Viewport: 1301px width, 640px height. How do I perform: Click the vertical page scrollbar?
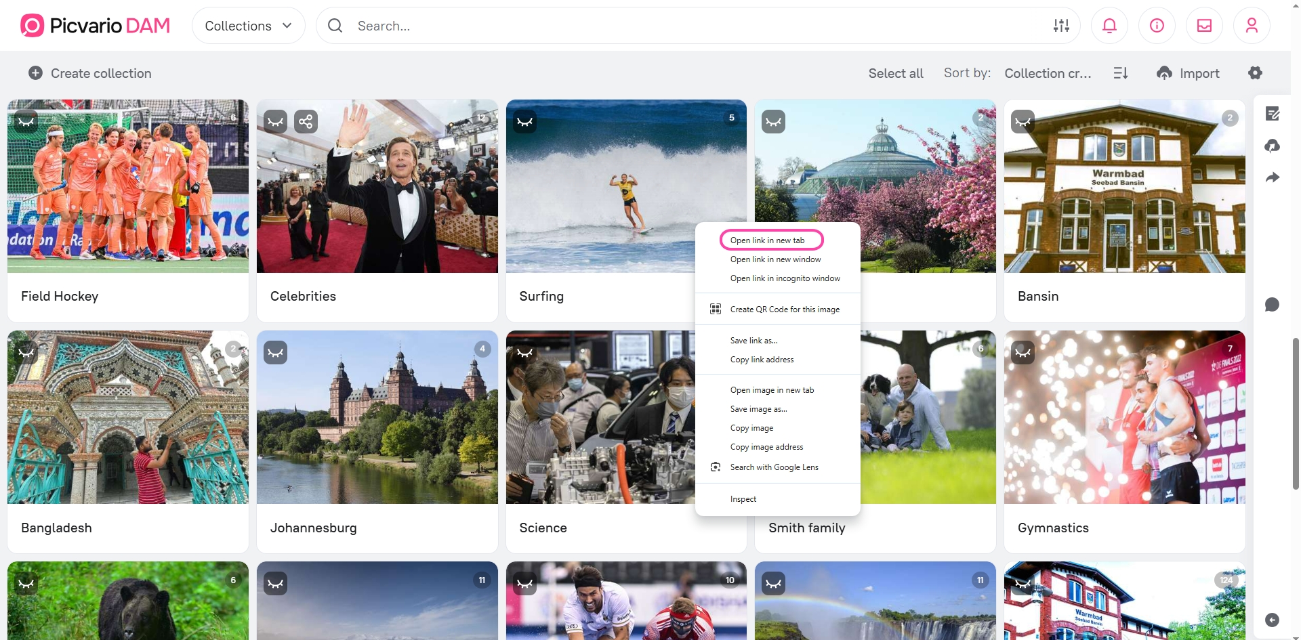1296,413
